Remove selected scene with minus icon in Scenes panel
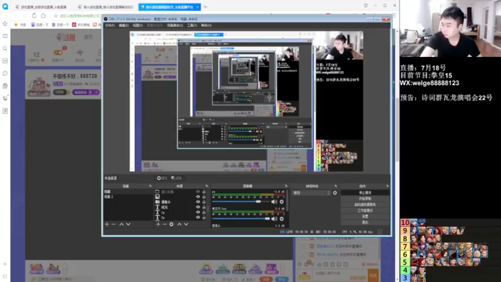Screen dimensions: 501x282 [x=113, y=224]
